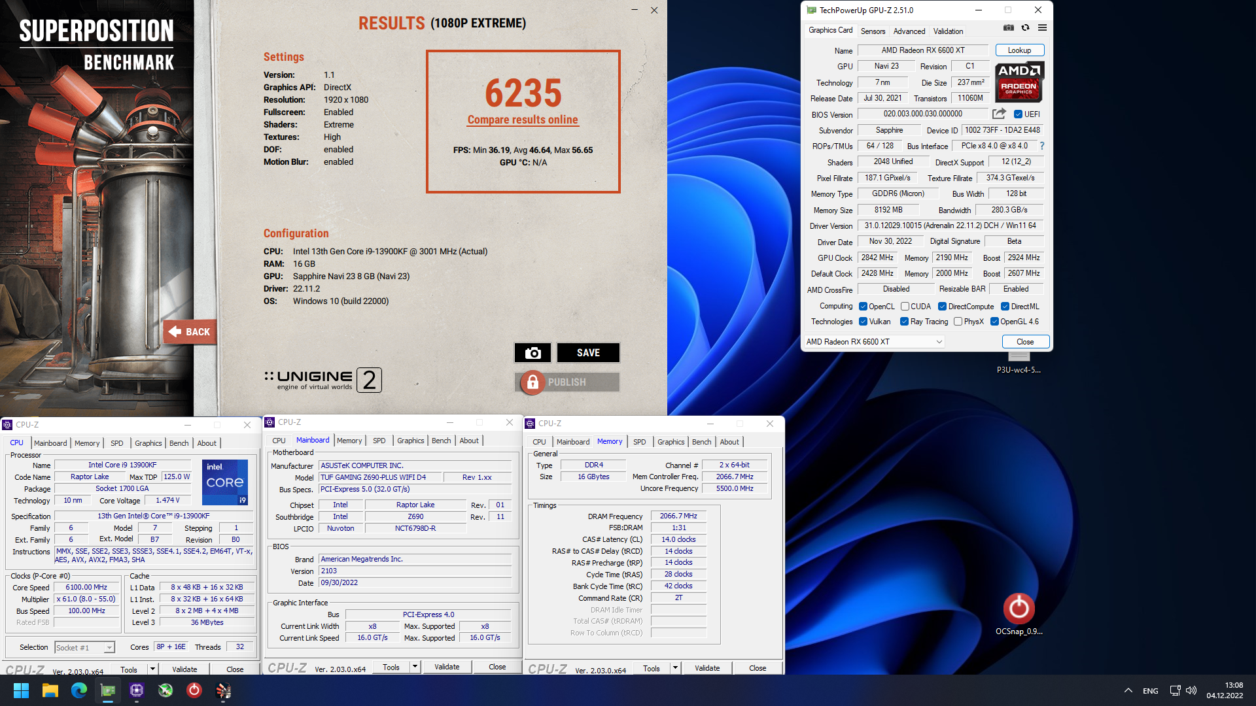This screenshot has width=1256, height=706.
Task: Open the Advanced tab in GPU-Z
Action: coord(909,31)
